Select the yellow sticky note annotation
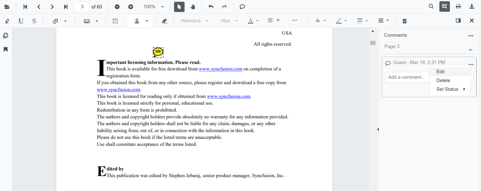Screen dimensions: 481x191 [x=158, y=52]
